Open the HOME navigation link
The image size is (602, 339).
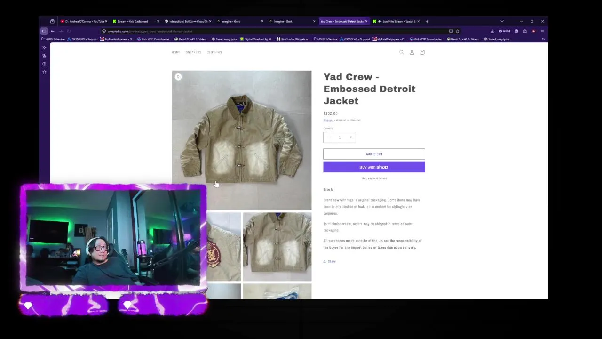click(176, 52)
